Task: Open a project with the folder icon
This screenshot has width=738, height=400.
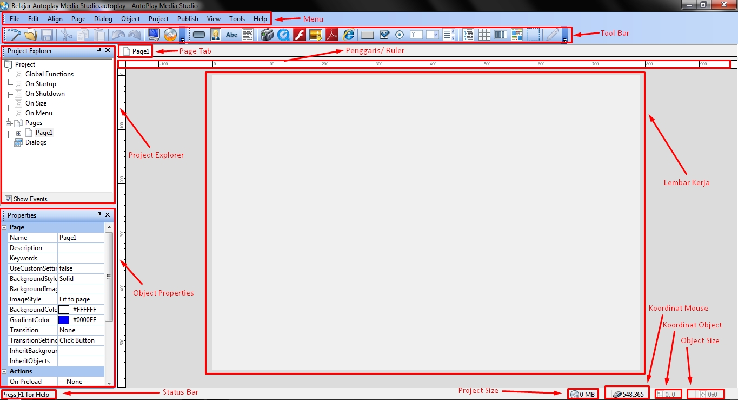Action: [x=31, y=35]
